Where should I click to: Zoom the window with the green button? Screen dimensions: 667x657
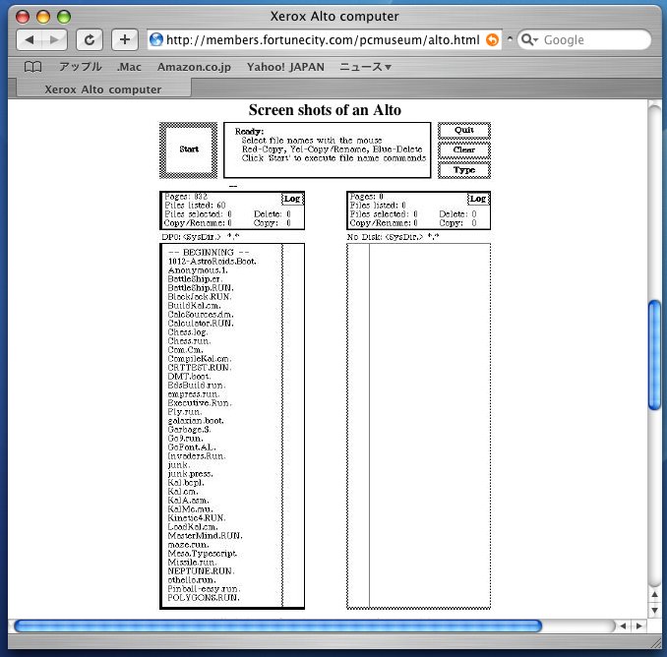pos(64,17)
